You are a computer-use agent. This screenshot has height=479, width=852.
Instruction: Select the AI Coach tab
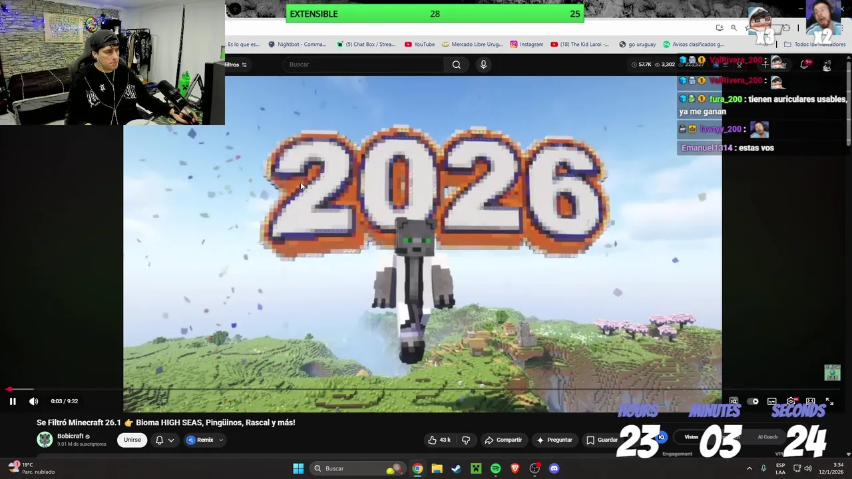coord(767,437)
